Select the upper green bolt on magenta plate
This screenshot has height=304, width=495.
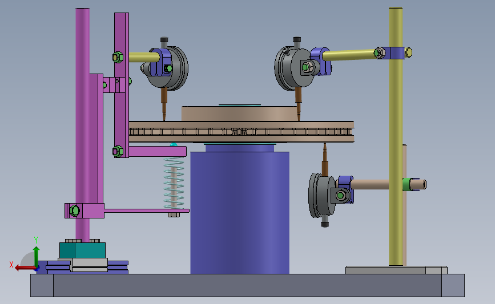(x=118, y=58)
